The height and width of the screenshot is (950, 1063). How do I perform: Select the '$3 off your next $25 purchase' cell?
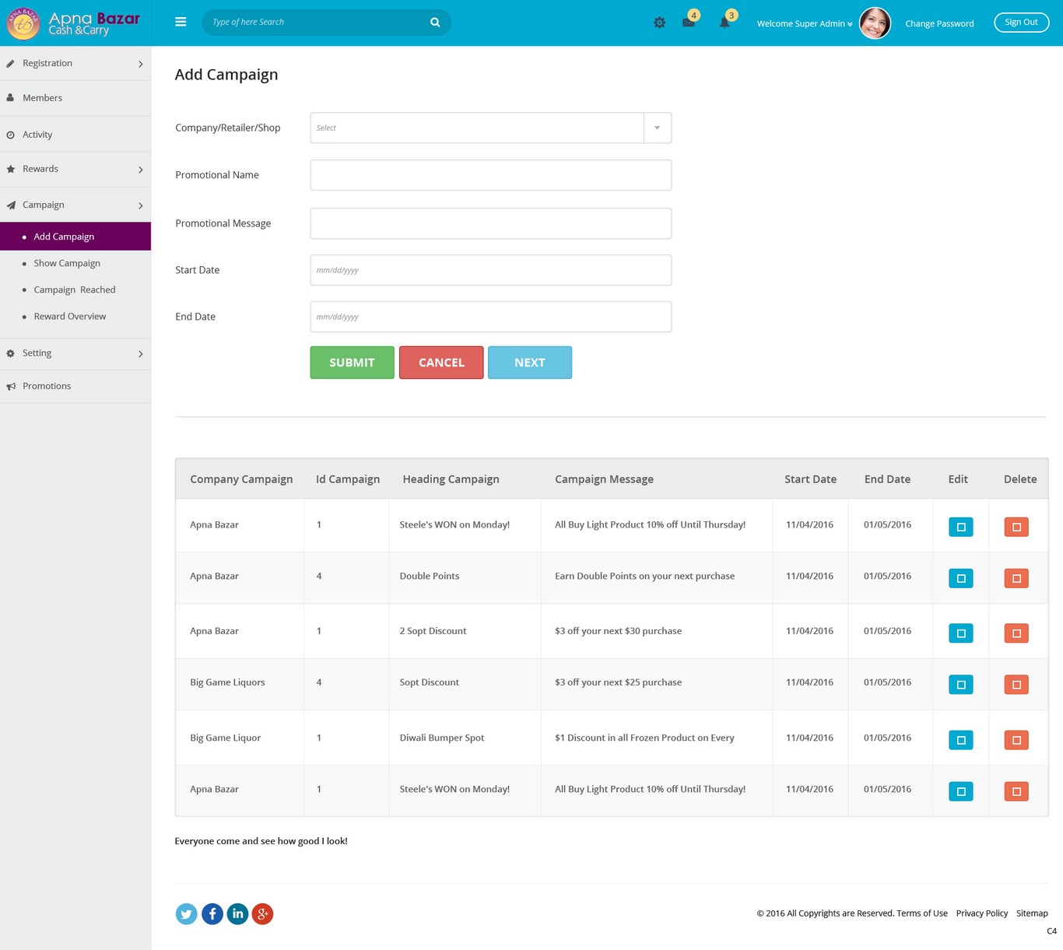(x=618, y=682)
